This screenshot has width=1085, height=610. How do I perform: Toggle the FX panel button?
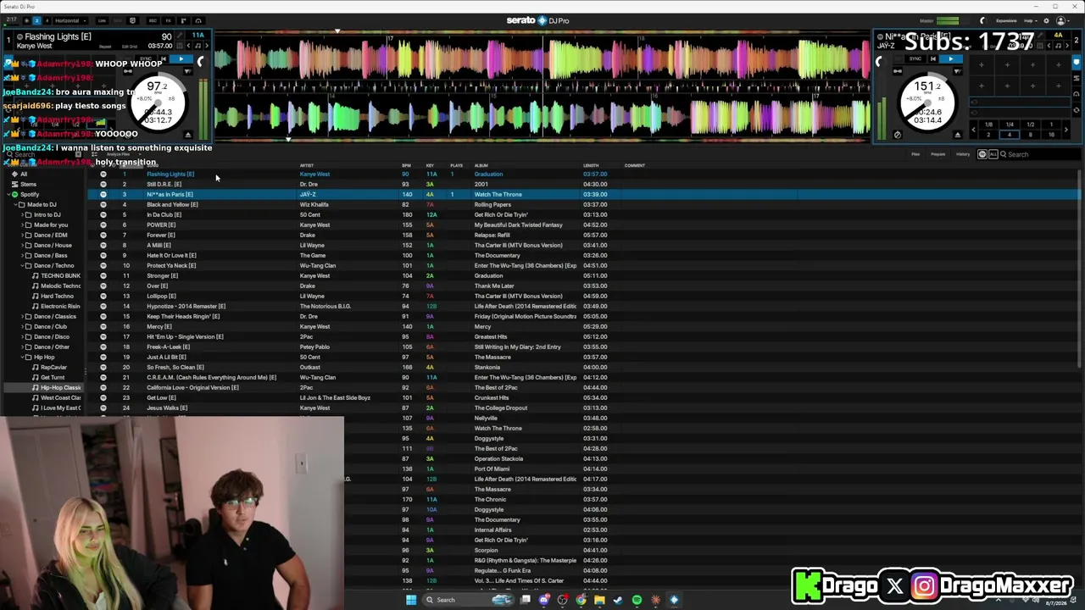click(168, 20)
